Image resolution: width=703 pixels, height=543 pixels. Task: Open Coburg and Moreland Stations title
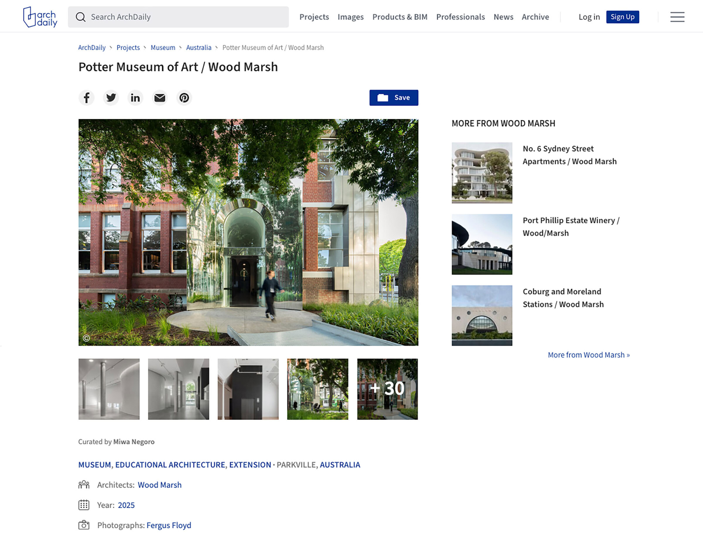click(x=563, y=298)
